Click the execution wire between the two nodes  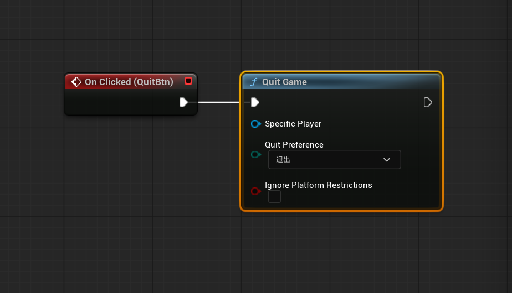tap(219, 102)
